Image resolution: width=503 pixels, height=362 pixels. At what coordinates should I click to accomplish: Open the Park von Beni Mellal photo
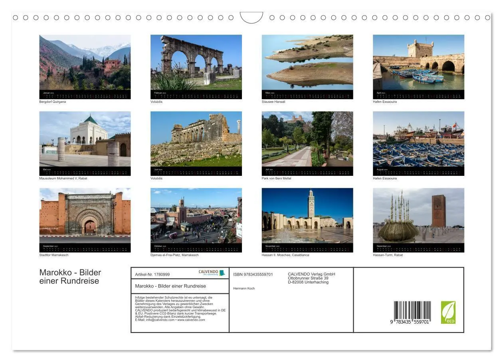[307, 139]
